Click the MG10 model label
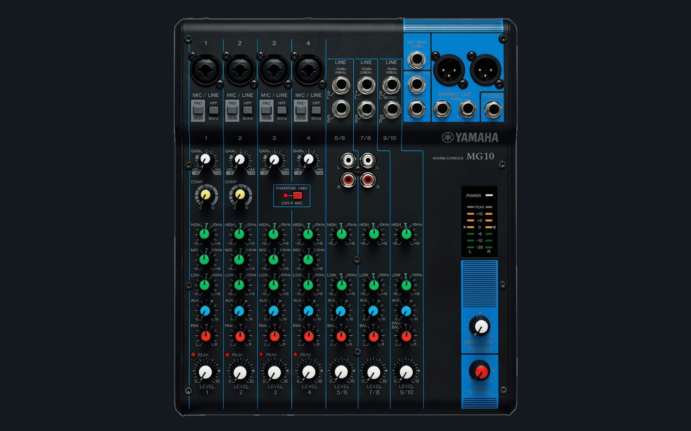Viewport: 691px width, 431px height. [x=480, y=156]
